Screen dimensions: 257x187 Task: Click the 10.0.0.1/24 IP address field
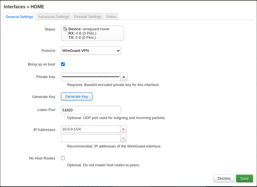[91, 129]
